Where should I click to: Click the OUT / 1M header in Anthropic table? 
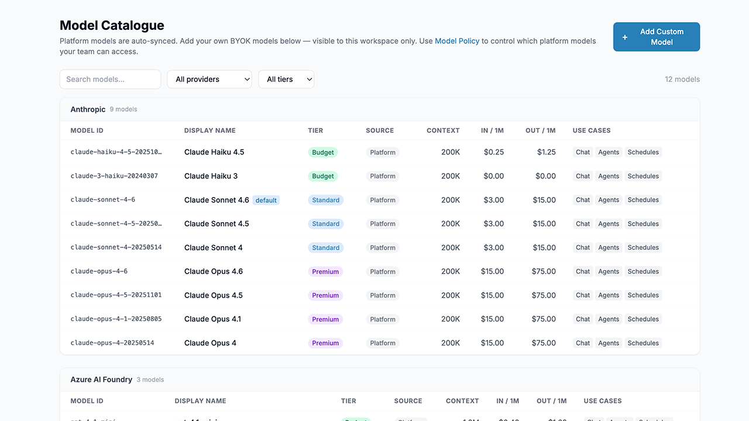(541, 130)
